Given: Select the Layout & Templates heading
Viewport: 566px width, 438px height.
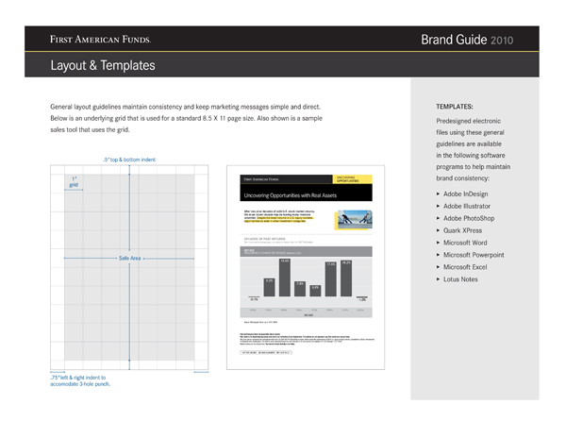Looking at the screenshot, I should [103, 65].
